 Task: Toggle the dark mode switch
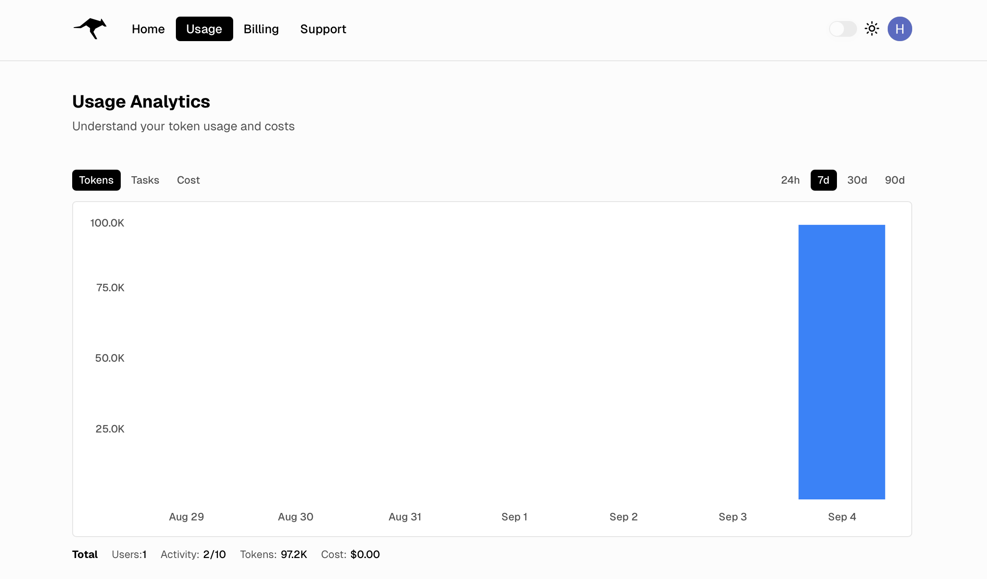[843, 28]
